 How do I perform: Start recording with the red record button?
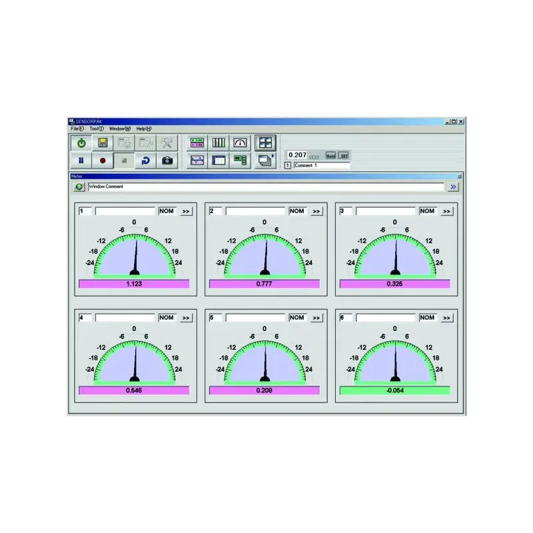(x=103, y=161)
